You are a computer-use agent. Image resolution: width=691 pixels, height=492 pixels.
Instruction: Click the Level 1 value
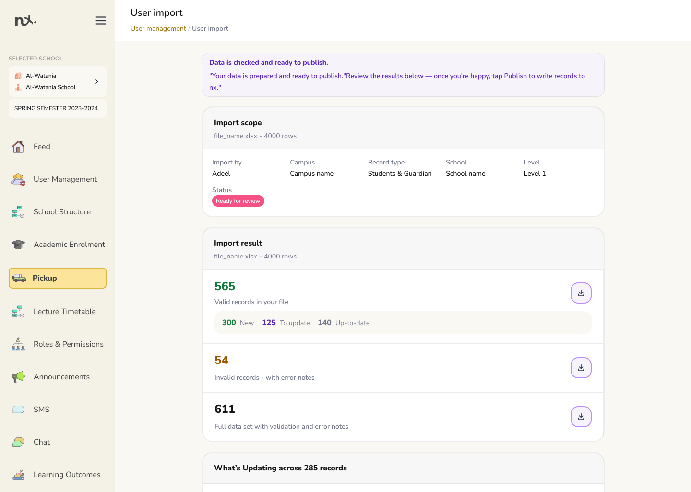535,174
